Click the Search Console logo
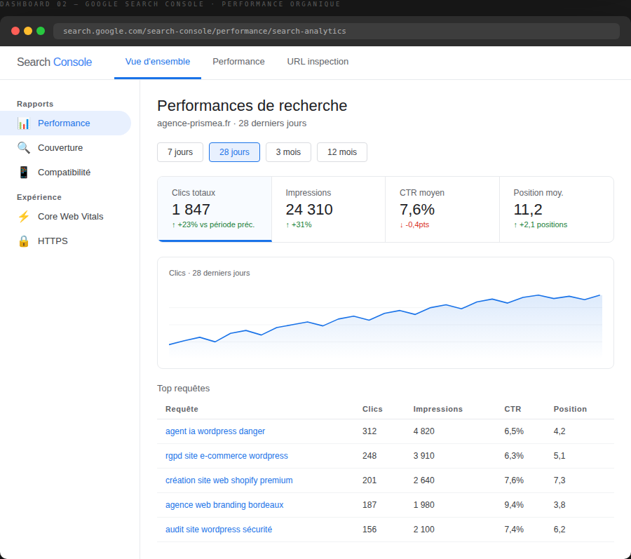 (54, 62)
